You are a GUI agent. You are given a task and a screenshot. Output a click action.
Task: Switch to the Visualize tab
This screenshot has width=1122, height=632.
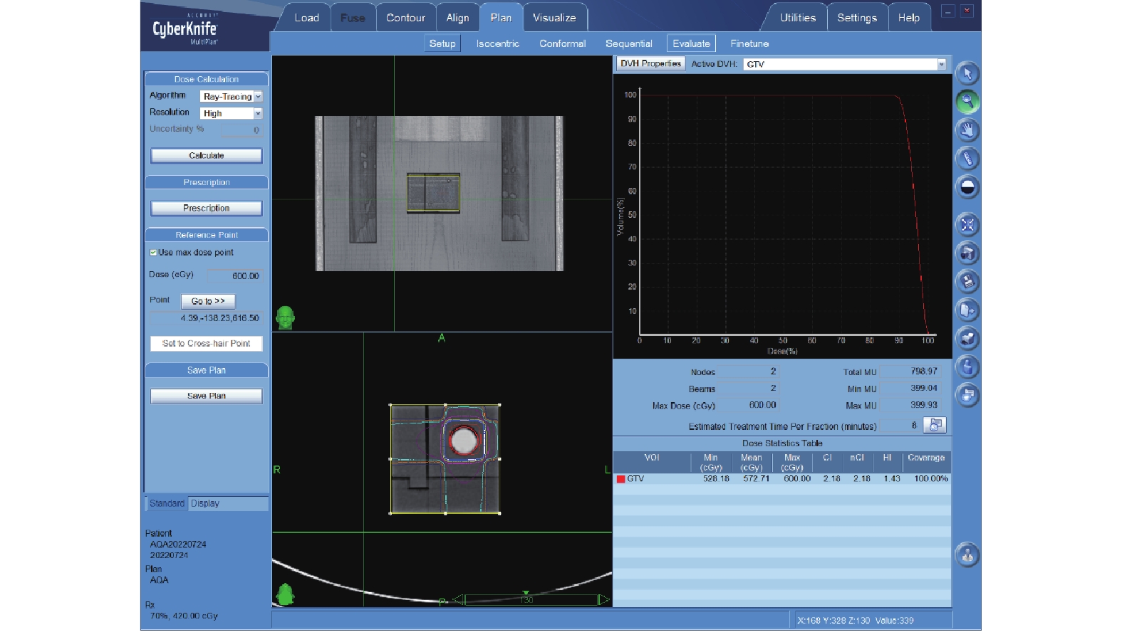tap(554, 18)
